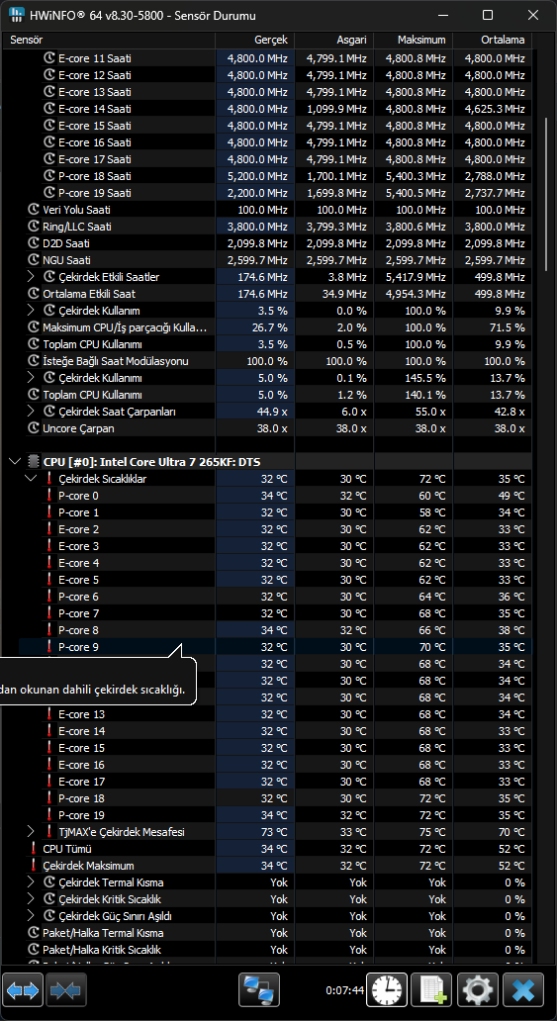
Task: Open the remote network monitors button
Action: (258, 990)
